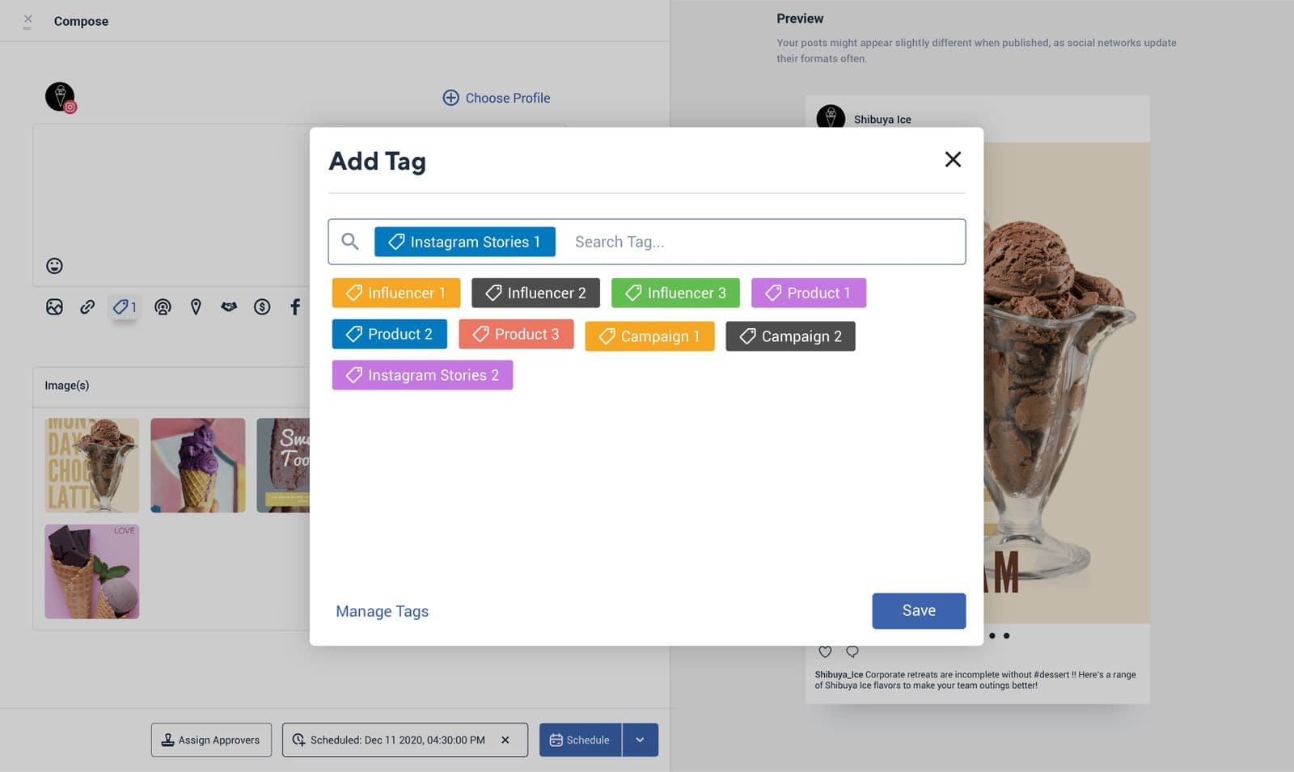This screenshot has height=772, width=1294.
Task: Click the audience targeting icon
Action: click(163, 307)
